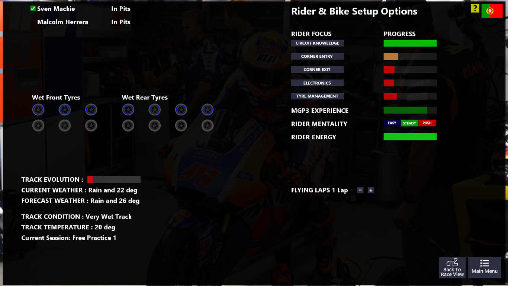Select the third blue wet front tyre
The height and width of the screenshot is (286, 508).
(91, 109)
